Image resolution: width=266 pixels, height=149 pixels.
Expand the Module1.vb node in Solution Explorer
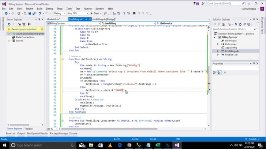click(x=218, y=55)
